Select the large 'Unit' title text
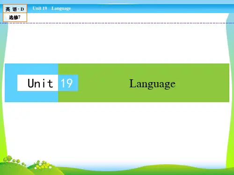This screenshot has width=234, height=175. click(40, 83)
